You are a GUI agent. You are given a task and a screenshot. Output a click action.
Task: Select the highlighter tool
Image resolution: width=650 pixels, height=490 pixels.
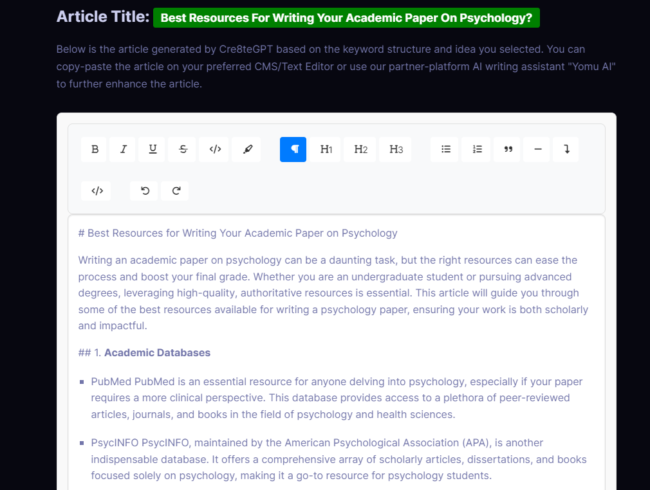click(246, 149)
